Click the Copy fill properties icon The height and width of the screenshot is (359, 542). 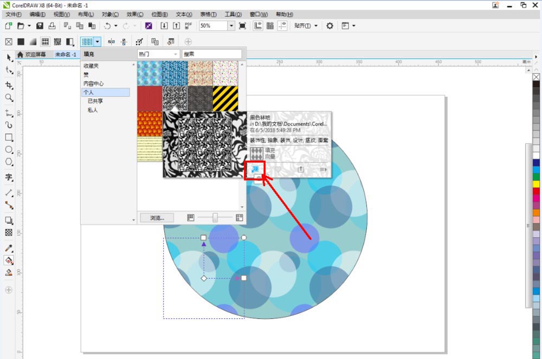(x=154, y=42)
